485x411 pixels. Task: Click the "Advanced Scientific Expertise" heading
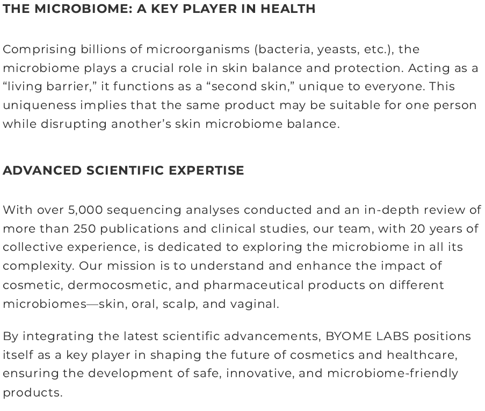pos(124,170)
